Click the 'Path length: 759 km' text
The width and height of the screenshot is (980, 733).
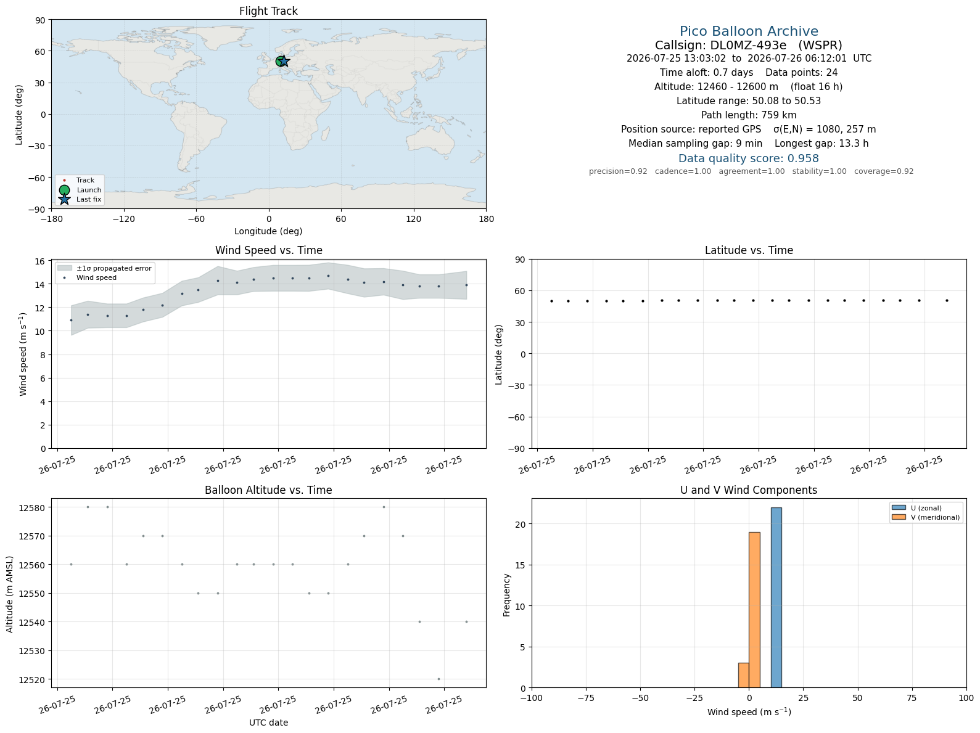click(x=749, y=115)
